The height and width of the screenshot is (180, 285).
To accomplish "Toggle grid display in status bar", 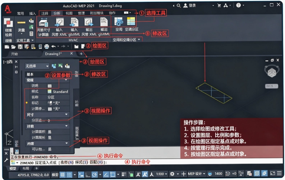I will (x=63, y=175).
